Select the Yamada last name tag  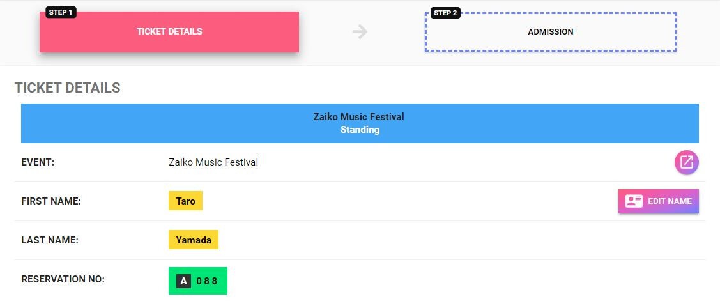pos(194,240)
